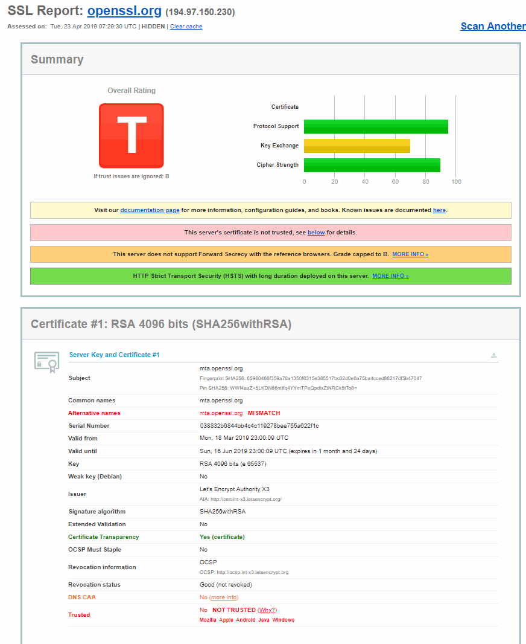Image resolution: width=526 pixels, height=644 pixels.
Task: Click the DNS CAA 'more info' link
Action: coord(224,597)
